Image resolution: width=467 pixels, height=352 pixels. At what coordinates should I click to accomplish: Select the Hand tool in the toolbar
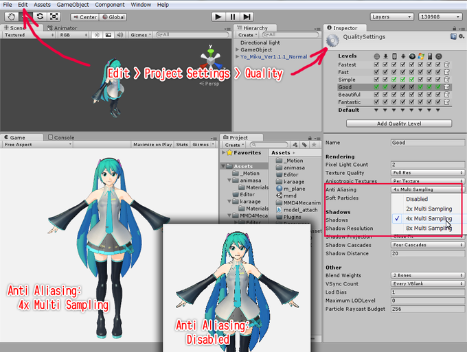(11, 16)
